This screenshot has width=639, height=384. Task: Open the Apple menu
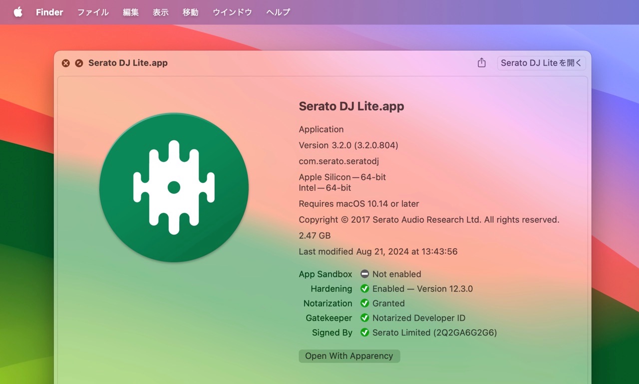click(x=18, y=12)
